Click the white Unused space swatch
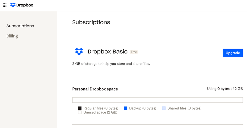 [80, 113]
